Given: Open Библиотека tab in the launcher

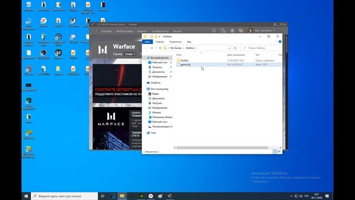Looking at the screenshot, I should [x=124, y=31].
